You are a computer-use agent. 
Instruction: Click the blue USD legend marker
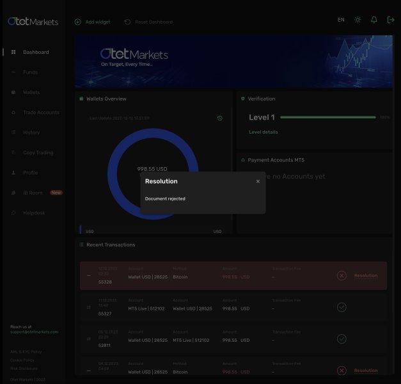point(81,230)
